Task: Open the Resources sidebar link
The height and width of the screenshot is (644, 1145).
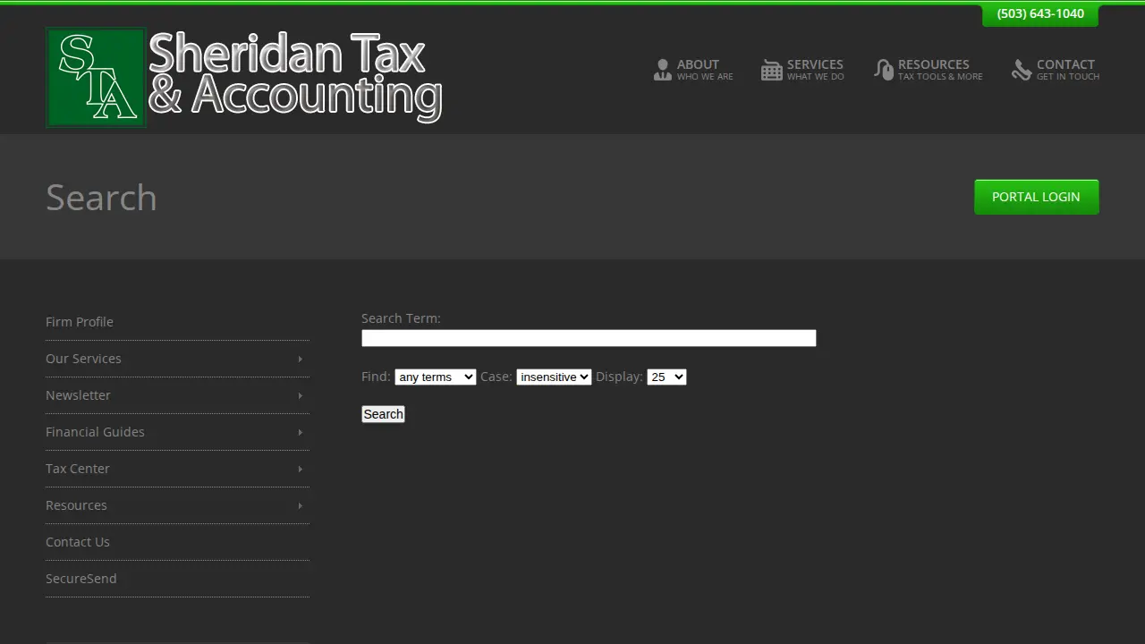Action: 76,505
